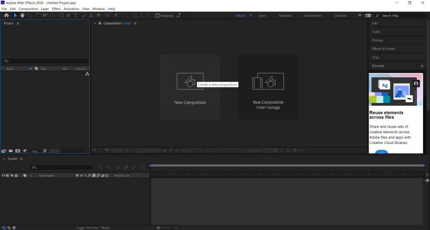Expand the workspace overflow chevron
430x230 pixels.
click(359, 16)
